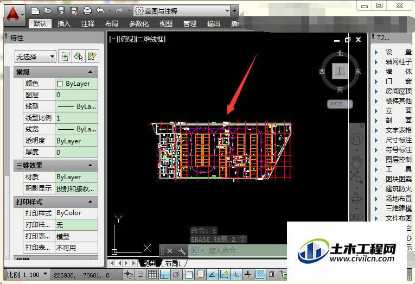This screenshot has width=415, height=284.
Task: Click the Select Objects icon in properties
Action: tap(79, 56)
